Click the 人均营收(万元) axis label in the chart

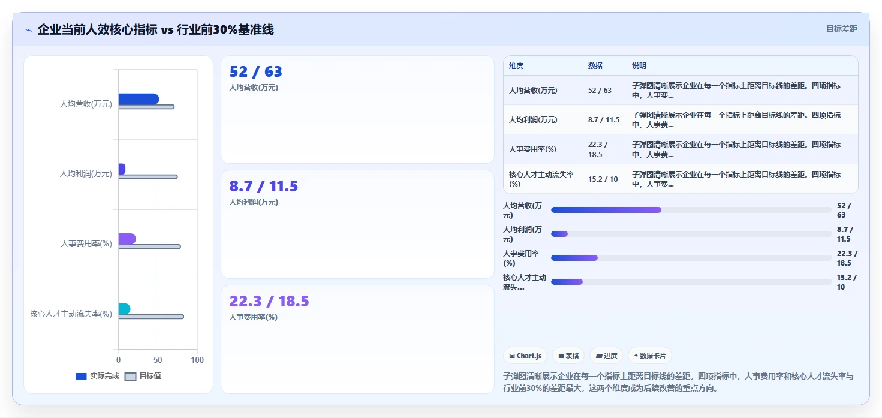[x=86, y=104]
